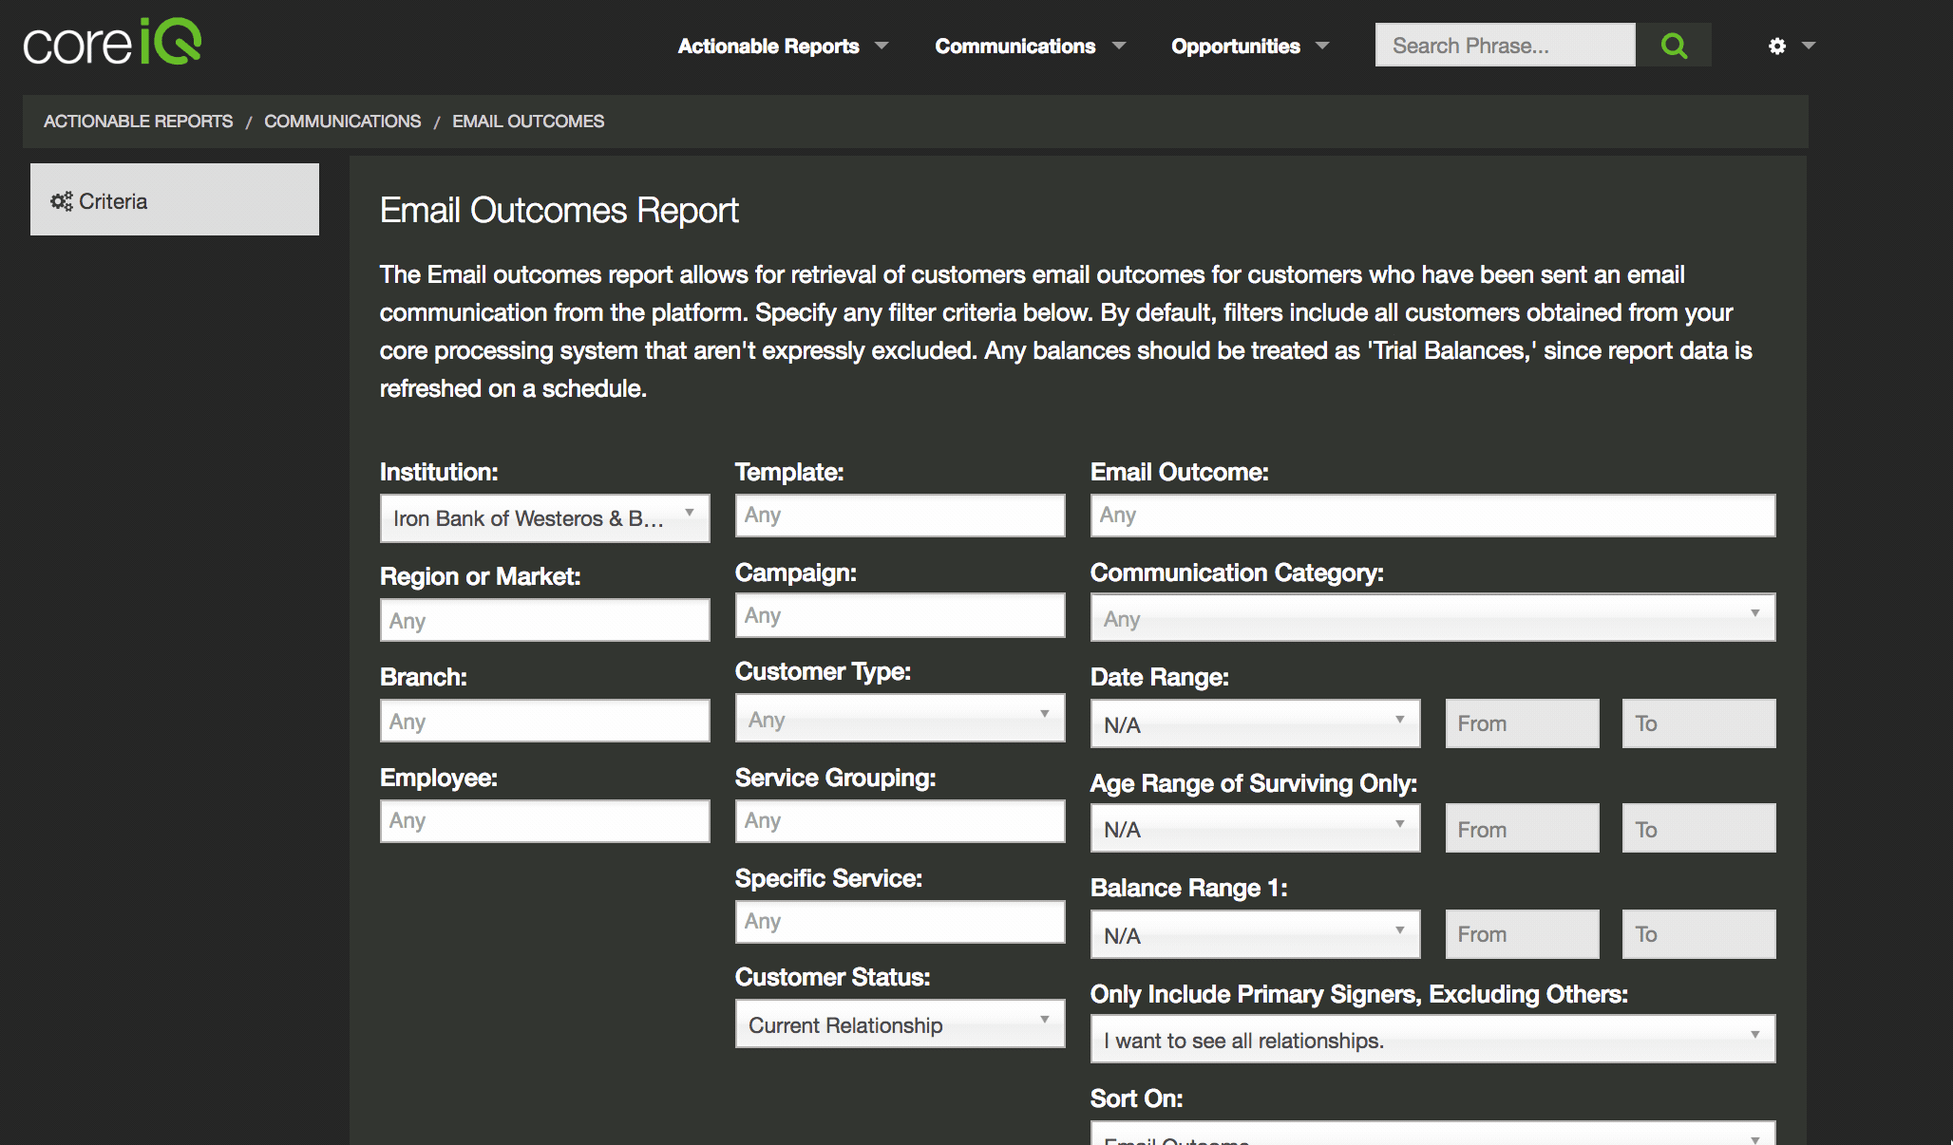Screen dimensions: 1953x1145
Task: Click the Balance Range 1 From field
Action: click(1522, 934)
